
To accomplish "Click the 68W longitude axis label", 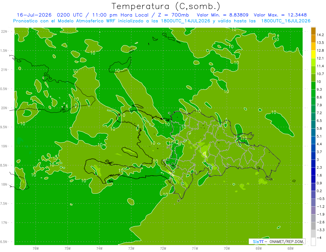I will (290, 248).
